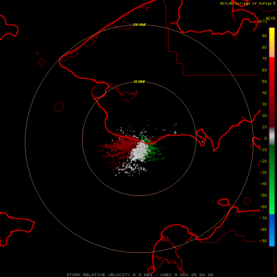The height and width of the screenshot is (277, 277).
Task: Click the 0 value on velocity scale
Action: [x=265, y=138]
